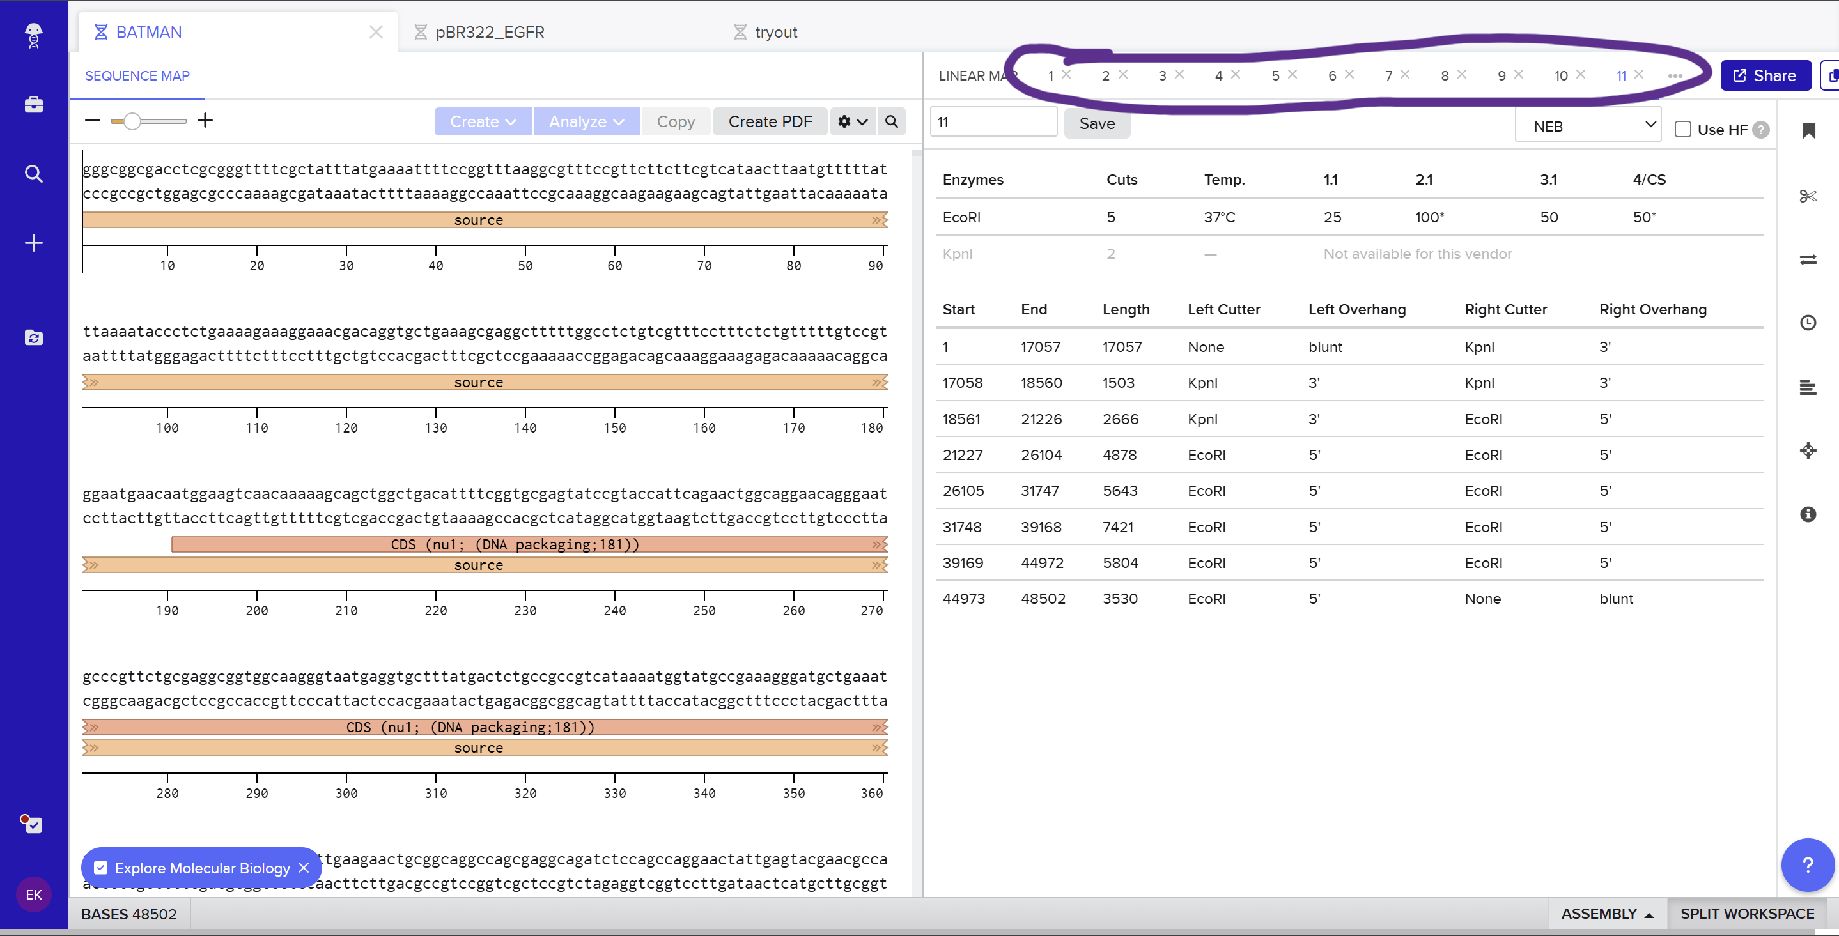Open the bookmark icon in right sidebar

point(1808,130)
